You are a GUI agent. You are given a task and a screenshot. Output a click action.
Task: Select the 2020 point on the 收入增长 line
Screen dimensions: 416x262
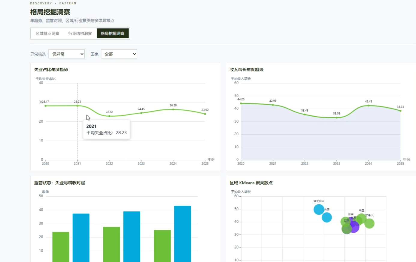[x=241, y=103]
